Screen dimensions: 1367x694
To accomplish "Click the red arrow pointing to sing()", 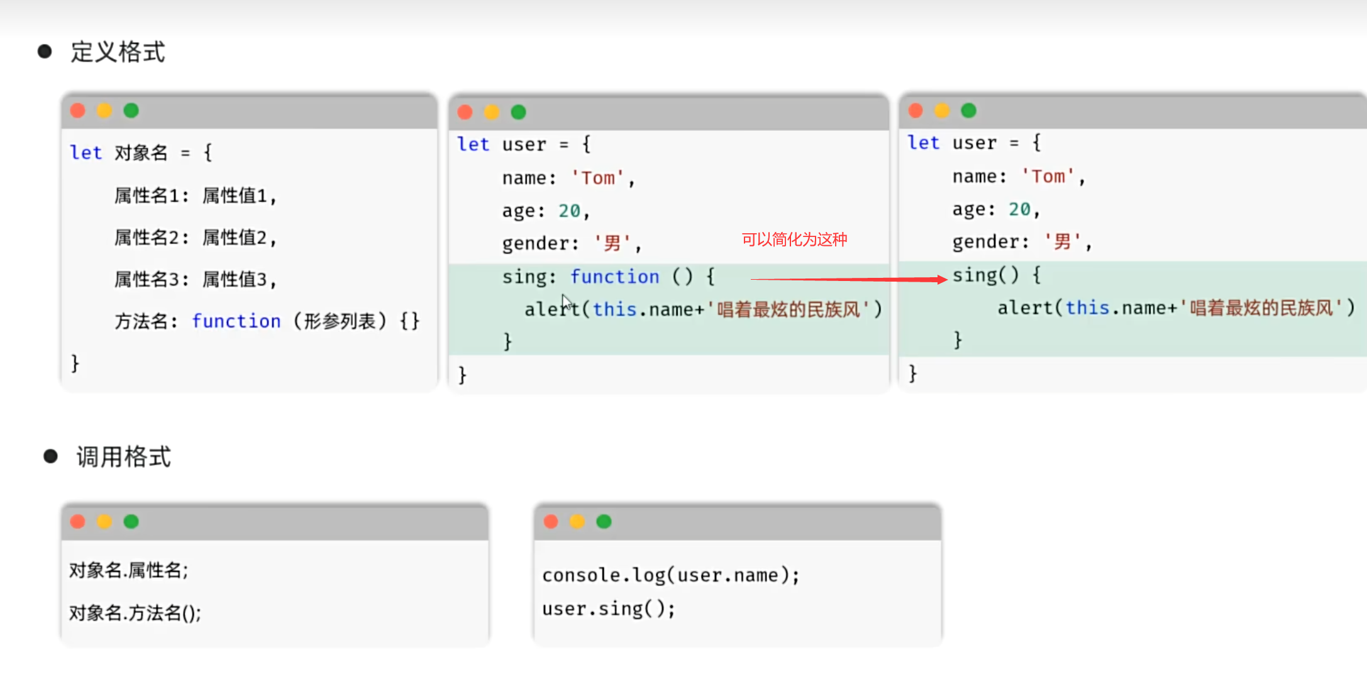I will point(848,279).
